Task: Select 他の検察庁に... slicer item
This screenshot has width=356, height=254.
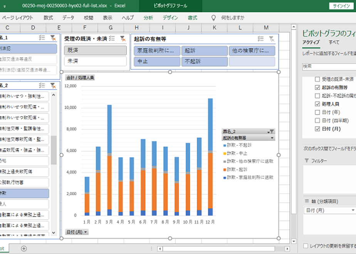Action: coord(252,51)
